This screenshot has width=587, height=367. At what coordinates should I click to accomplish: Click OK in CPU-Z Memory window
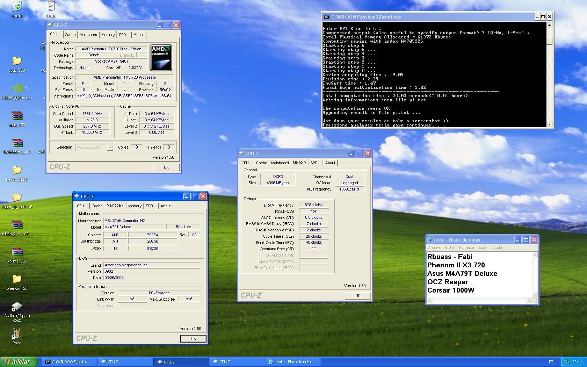tap(358, 296)
